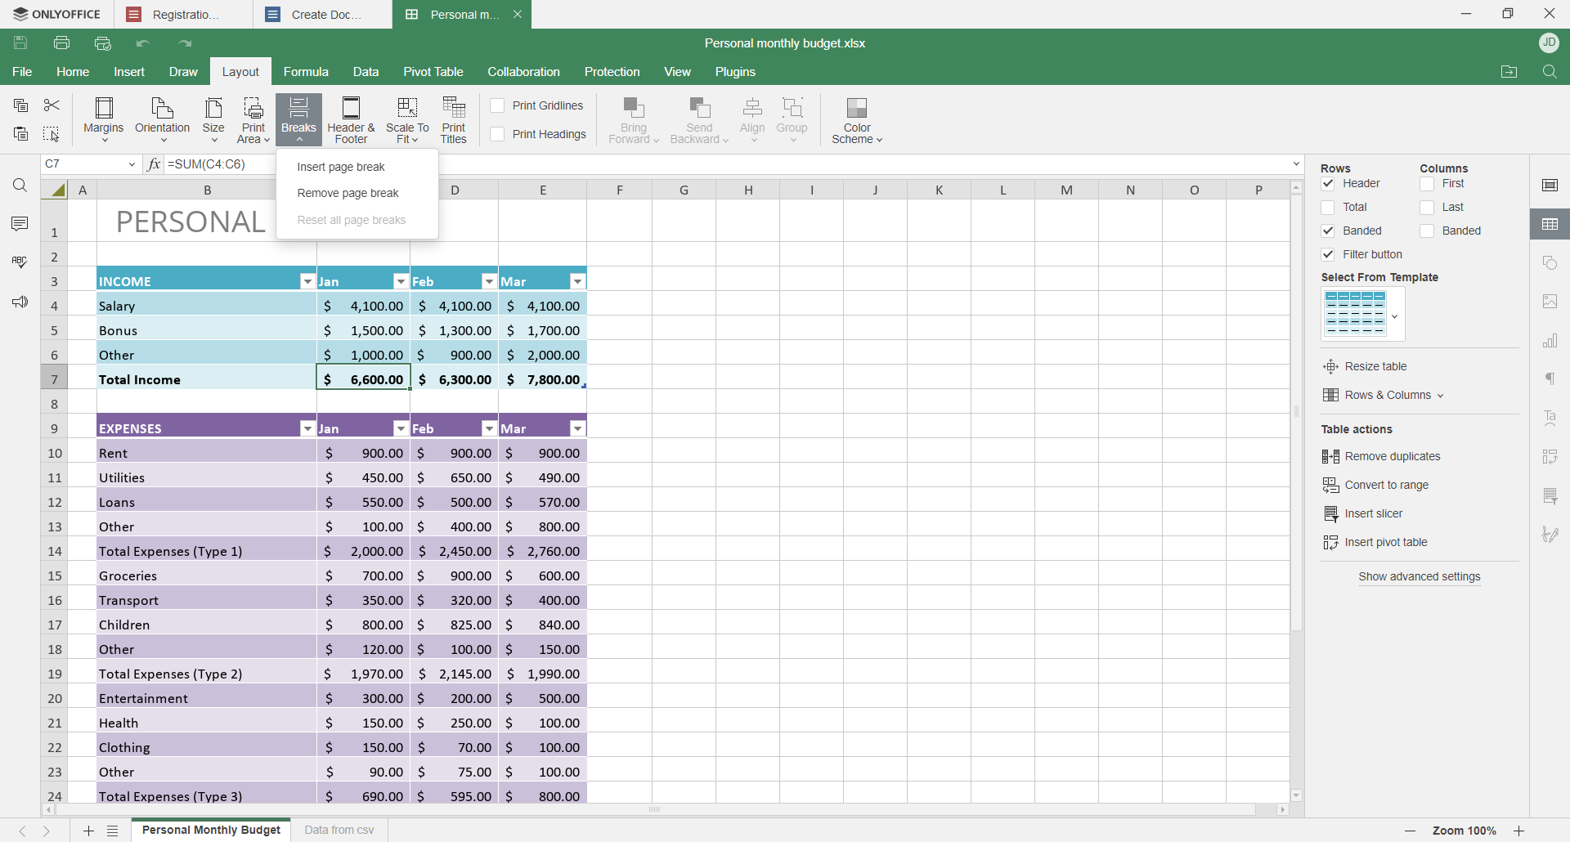Select the Orientation tool

(x=162, y=119)
